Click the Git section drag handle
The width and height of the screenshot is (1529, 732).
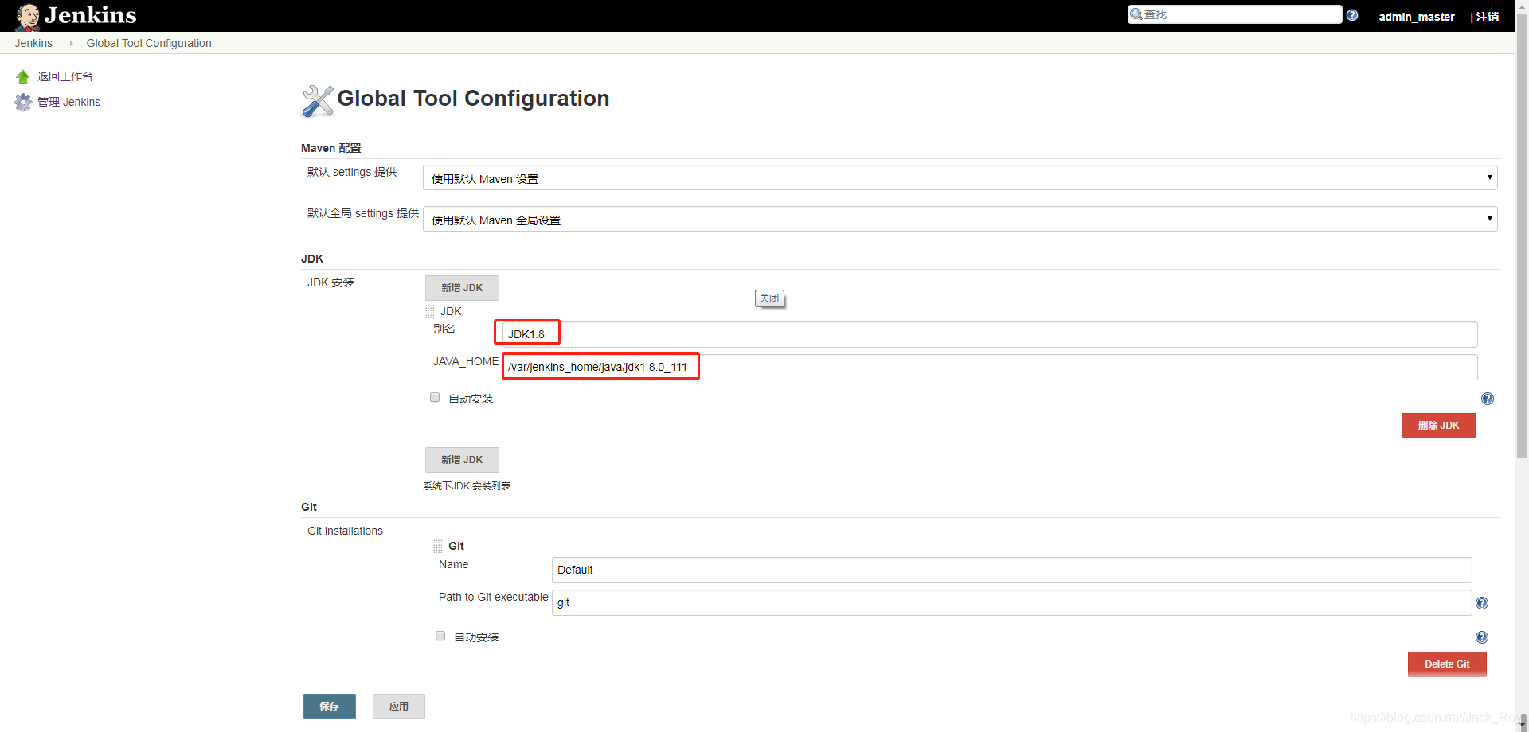pos(438,546)
